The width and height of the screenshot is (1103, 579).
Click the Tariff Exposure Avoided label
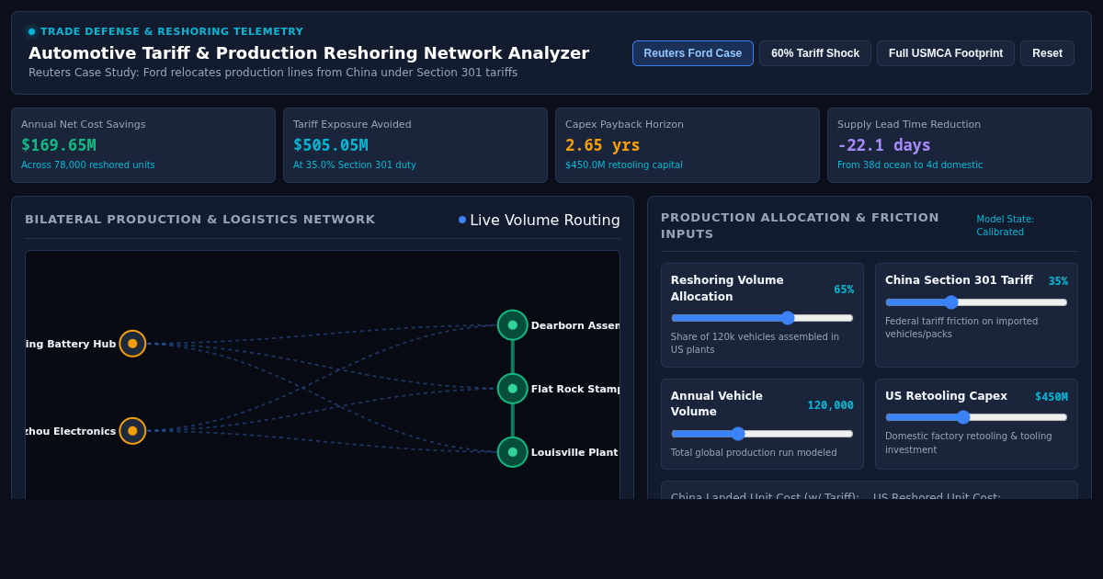click(352, 124)
